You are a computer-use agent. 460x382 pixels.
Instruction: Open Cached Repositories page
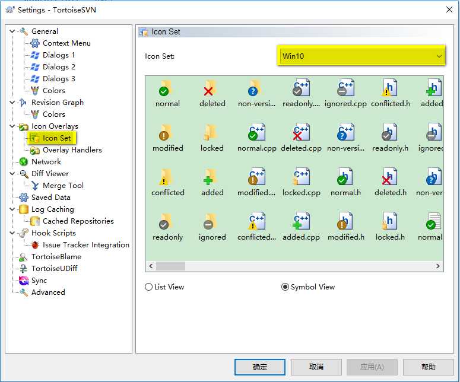click(78, 221)
